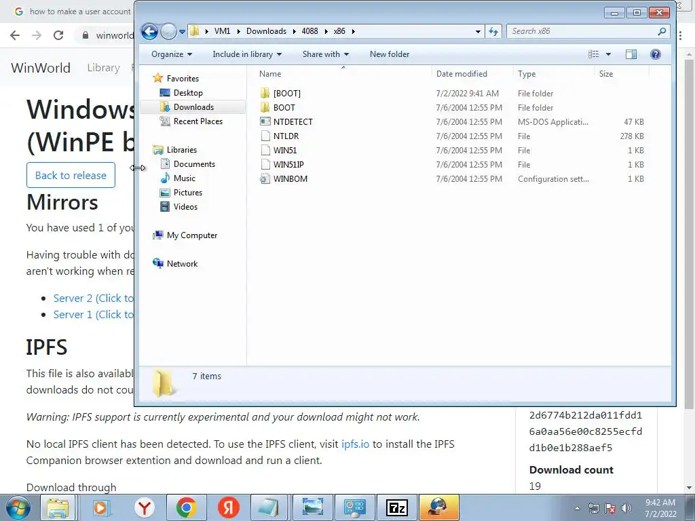Image resolution: width=695 pixels, height=521 pixels.
Task: Open Desktop in the navigation pane
Action: (x=188, y=92)
